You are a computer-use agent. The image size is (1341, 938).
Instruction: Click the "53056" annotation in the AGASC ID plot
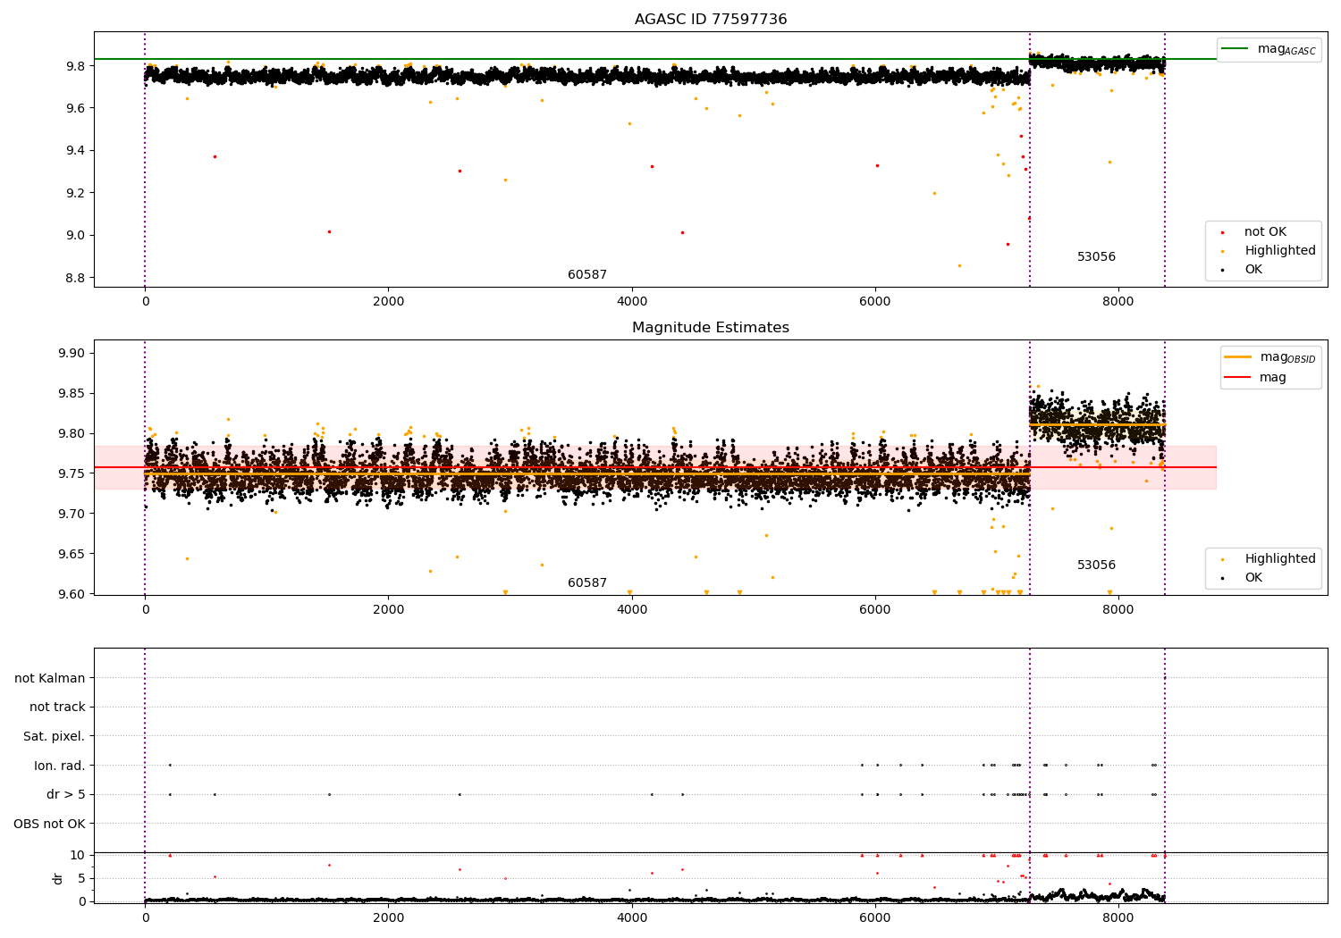pyautogui.click(x=1096, y=257)
